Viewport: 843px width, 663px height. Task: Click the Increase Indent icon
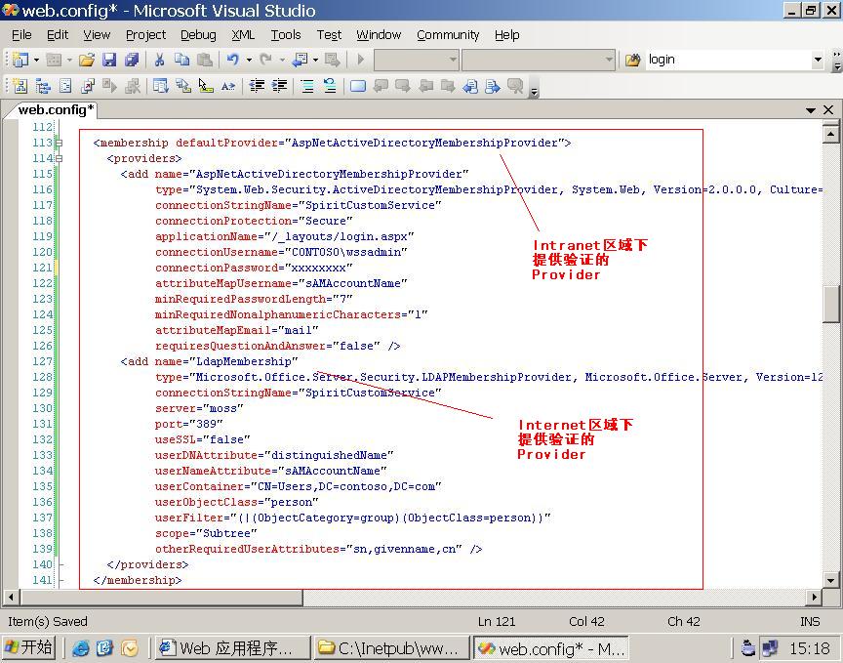(279, 86)
